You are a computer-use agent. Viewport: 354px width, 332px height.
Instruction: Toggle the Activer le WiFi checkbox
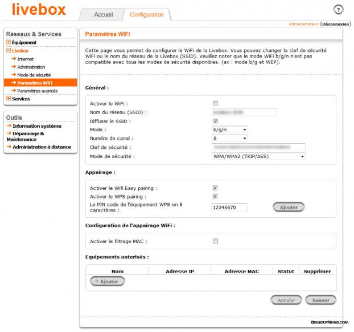click(215, 103)
